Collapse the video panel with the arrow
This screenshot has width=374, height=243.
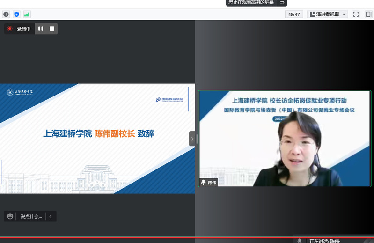192,139
